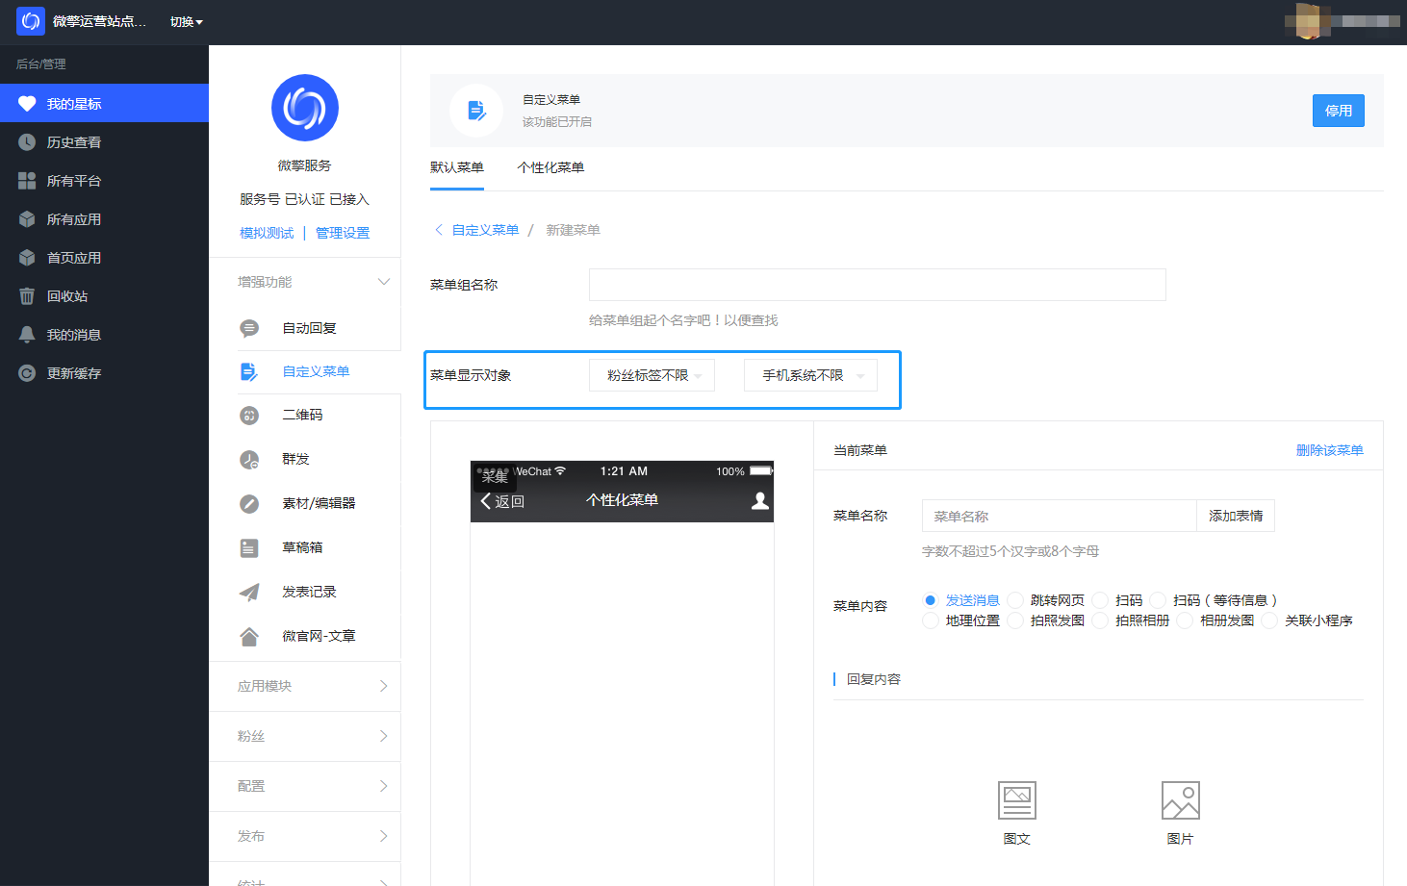This screenshot has width=1407, height=886.
Task: Click the trash icon beside 回收站
Action: pyautogui.click(x=27, y=295)
